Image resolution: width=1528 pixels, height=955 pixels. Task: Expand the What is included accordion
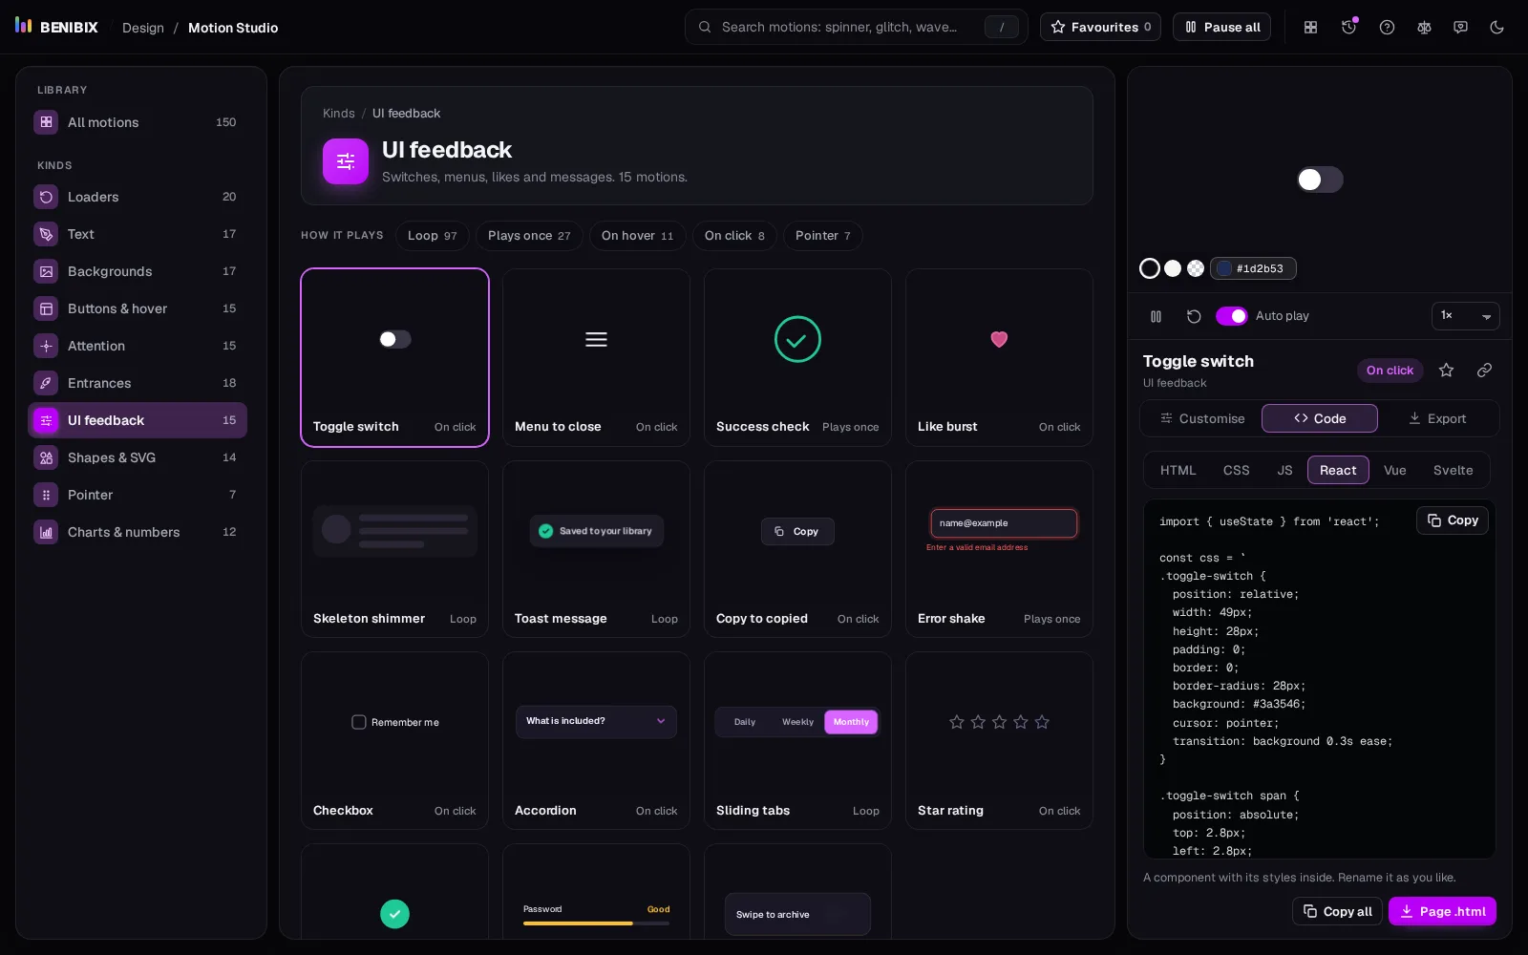point(596,721)
